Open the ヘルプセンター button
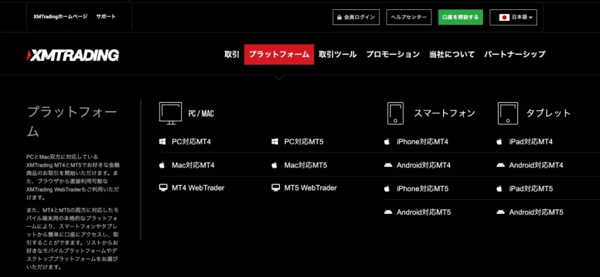The height and width of the screenshot is (277, 600). pos(408,17)
